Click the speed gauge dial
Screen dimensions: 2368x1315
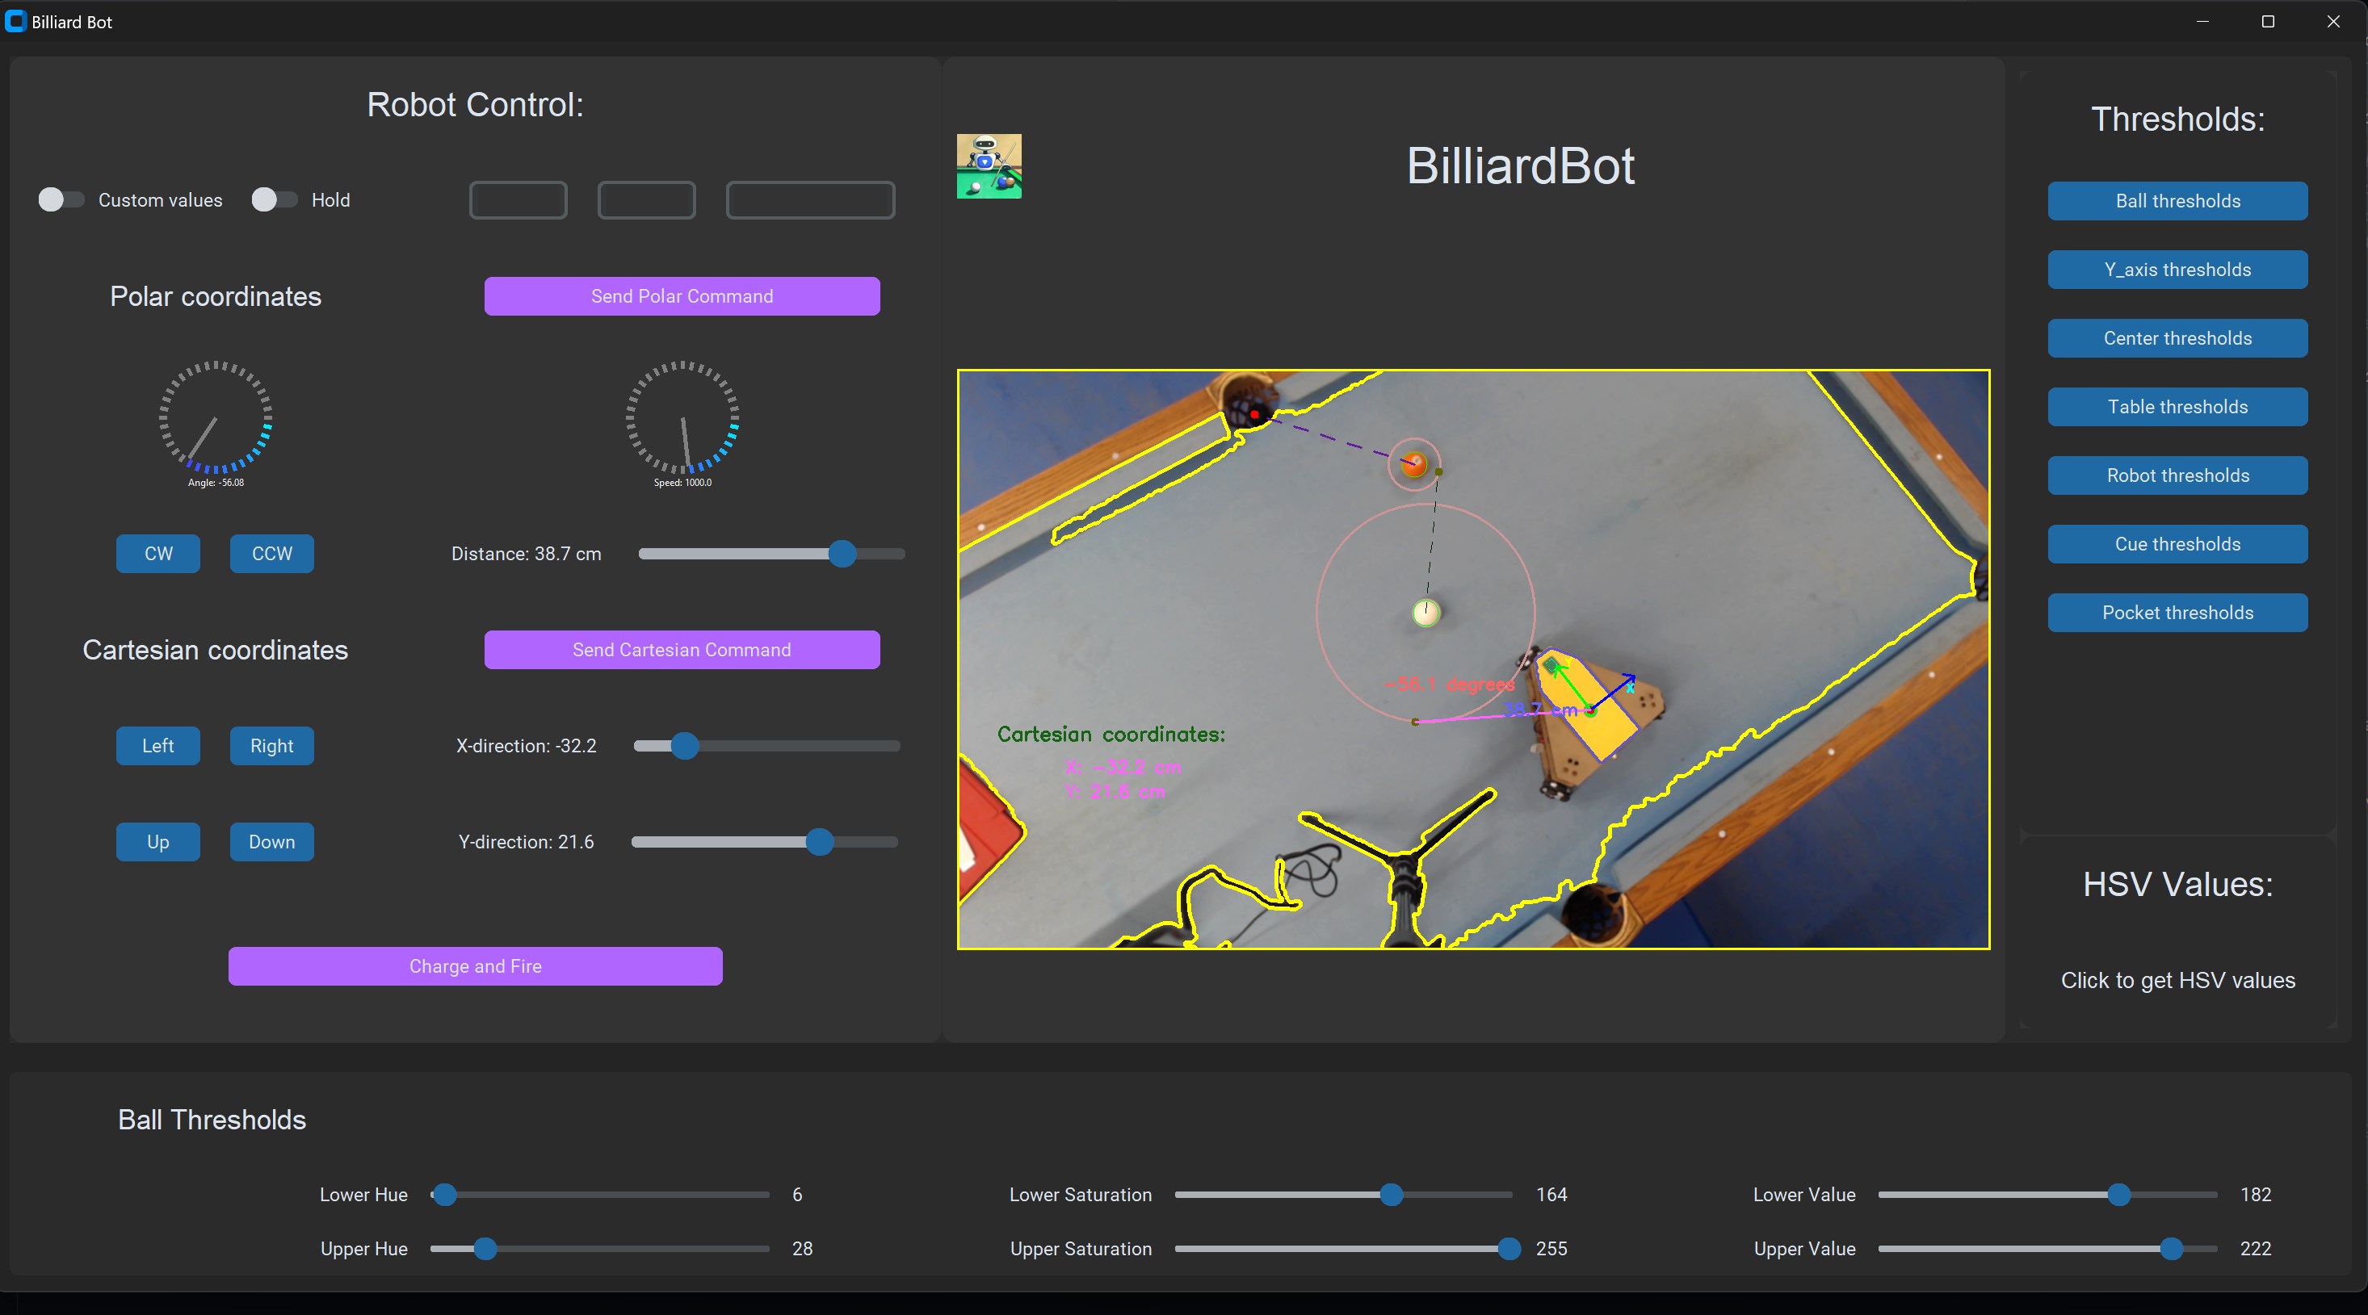(682, 418)
